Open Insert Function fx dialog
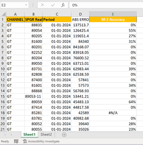Image resolution: width=143 pixels, height=145 pixels. (x=63, y=5)
